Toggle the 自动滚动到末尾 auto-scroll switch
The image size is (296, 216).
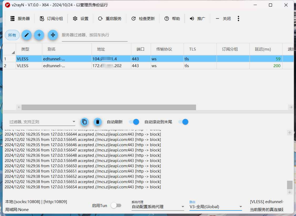click(x=183, y=122)
